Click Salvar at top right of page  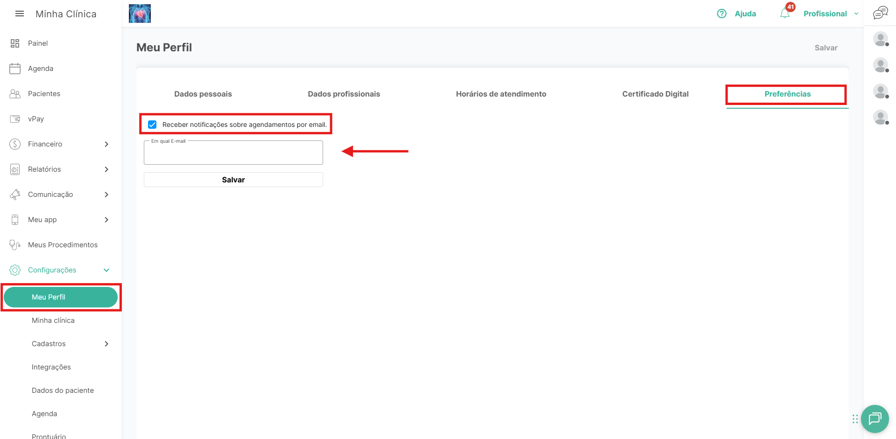tap(825, 48)
